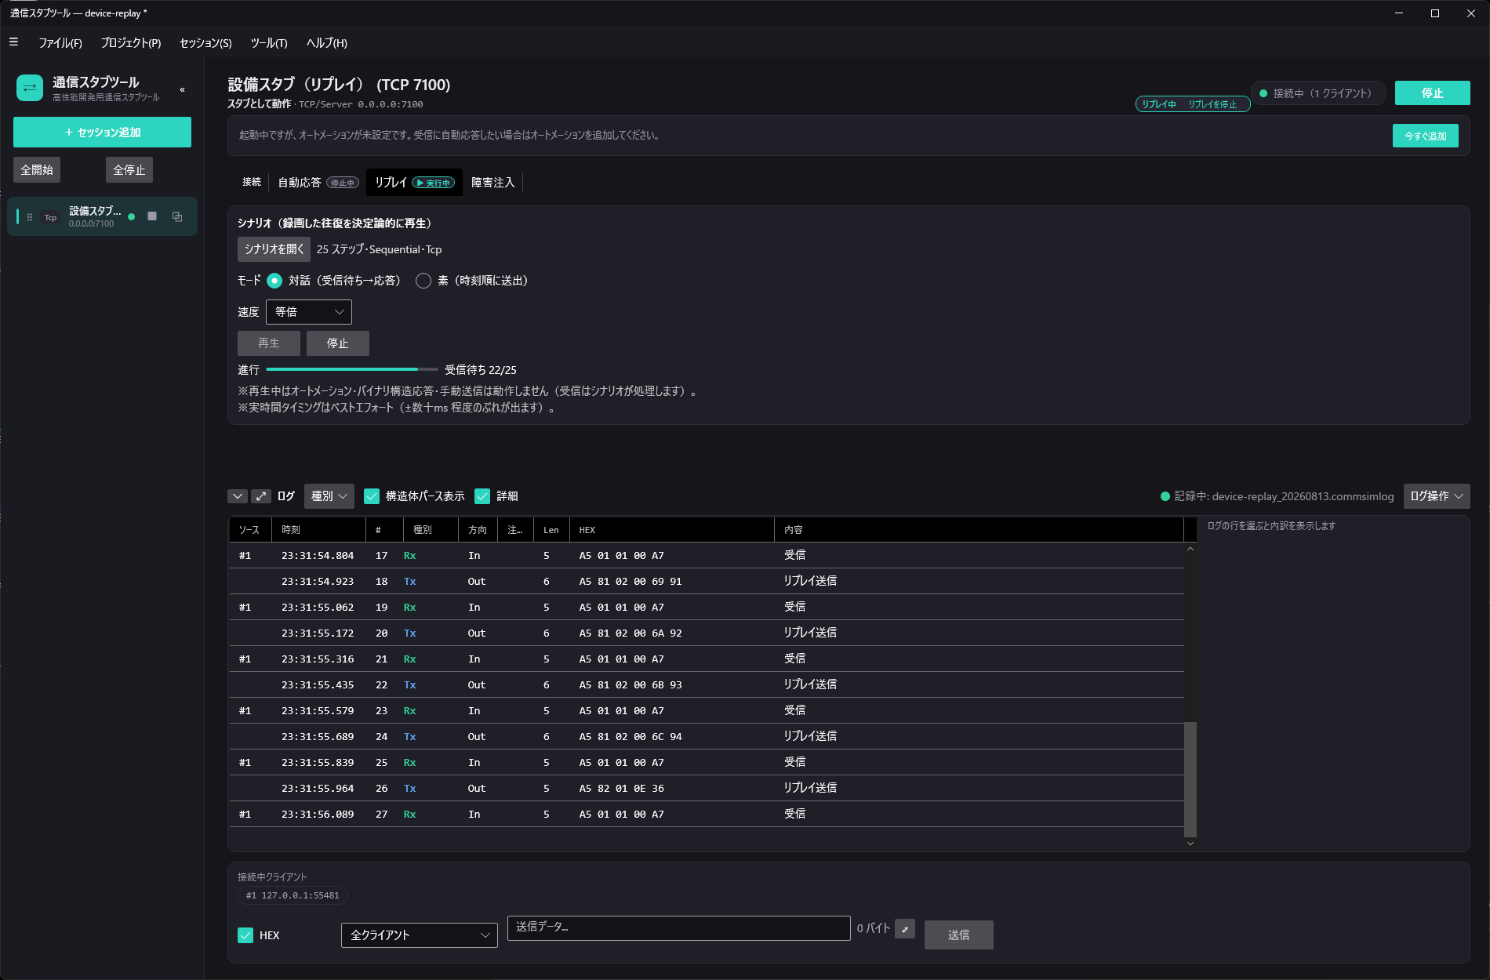Screen dimensions: 1490x980
Task: Click the シナリオを開く button
Action: (x=274, y=249)
